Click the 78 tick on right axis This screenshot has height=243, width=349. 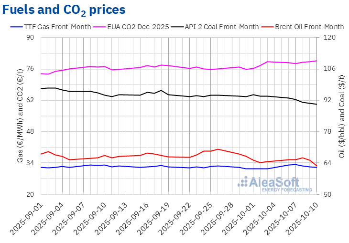pyautogui.click(x=330, y=131)
